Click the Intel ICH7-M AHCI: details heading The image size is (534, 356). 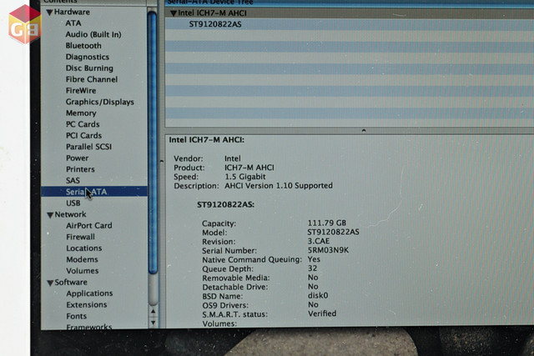[207, 140]
